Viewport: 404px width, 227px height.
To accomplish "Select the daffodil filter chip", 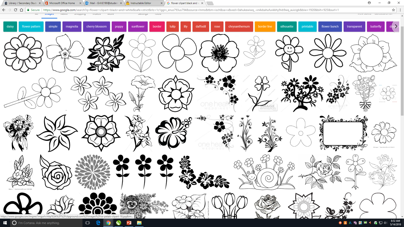I will coord(201,26).
